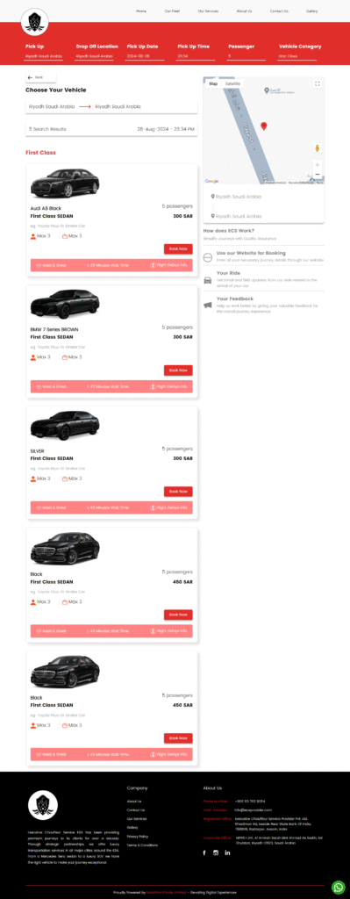Click the WhatsApp chat icon
This screenshot has height=899, width=350.
click(x=339, y=887)
